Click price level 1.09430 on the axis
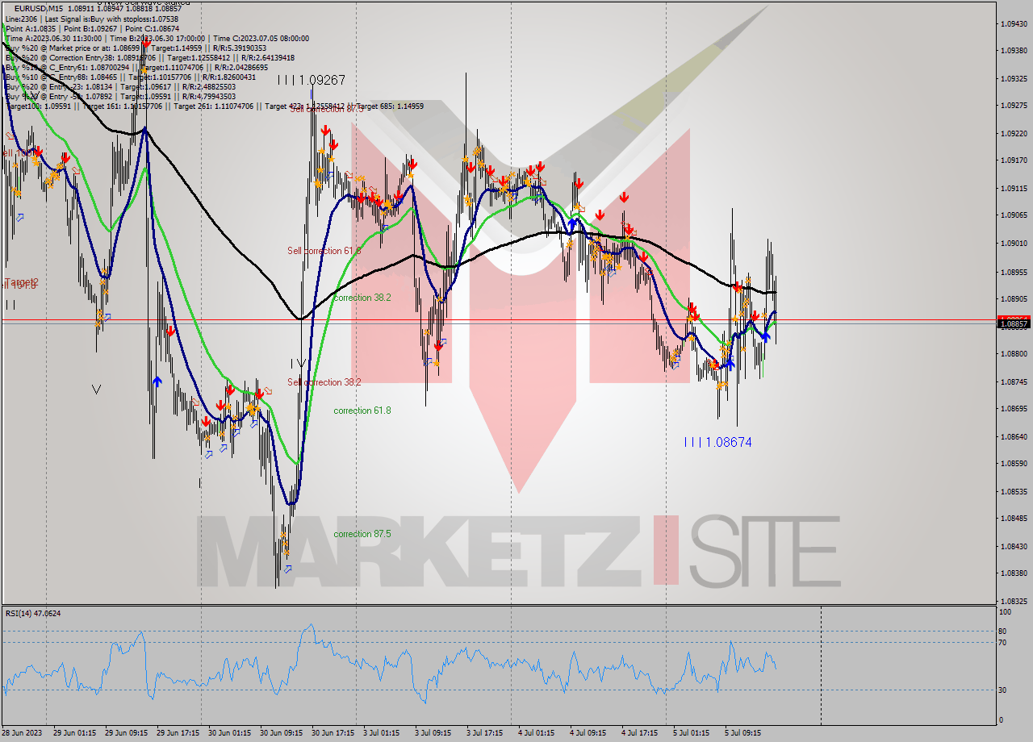The image size is (1033, 742). click(x=1013, y=23)
